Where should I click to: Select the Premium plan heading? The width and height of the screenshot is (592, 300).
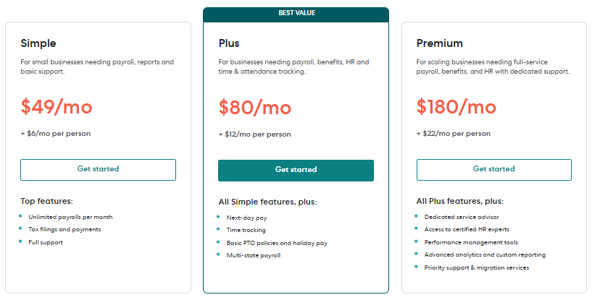pyautogui.click(x=440, y=43)
